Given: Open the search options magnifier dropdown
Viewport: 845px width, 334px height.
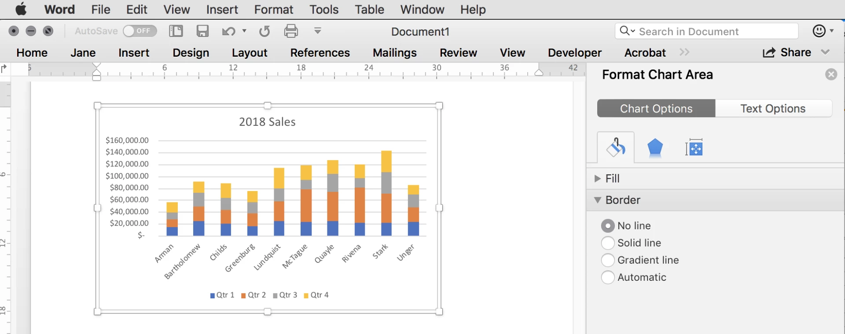Looking at the screenshot, I should (x=627, y=31).
